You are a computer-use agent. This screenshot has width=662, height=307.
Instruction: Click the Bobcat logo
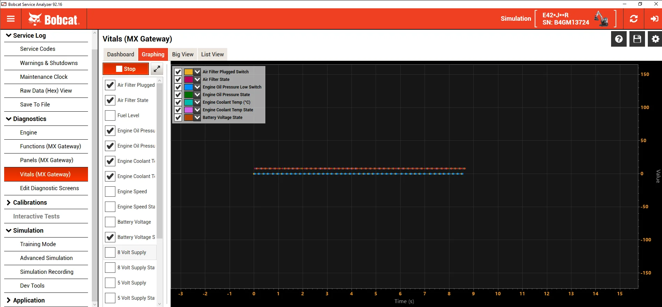point(54,19)
